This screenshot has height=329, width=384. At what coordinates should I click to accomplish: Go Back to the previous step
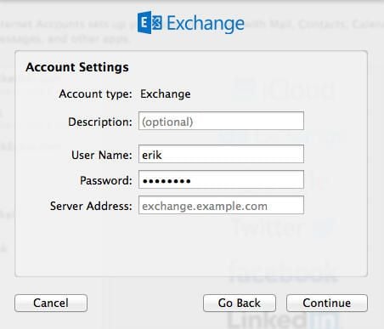coord(240,303)
